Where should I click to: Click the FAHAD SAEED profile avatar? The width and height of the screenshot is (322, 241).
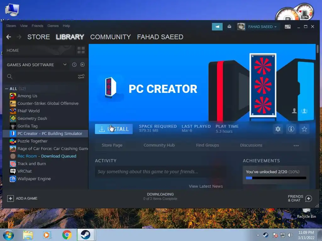click(241, 27)
